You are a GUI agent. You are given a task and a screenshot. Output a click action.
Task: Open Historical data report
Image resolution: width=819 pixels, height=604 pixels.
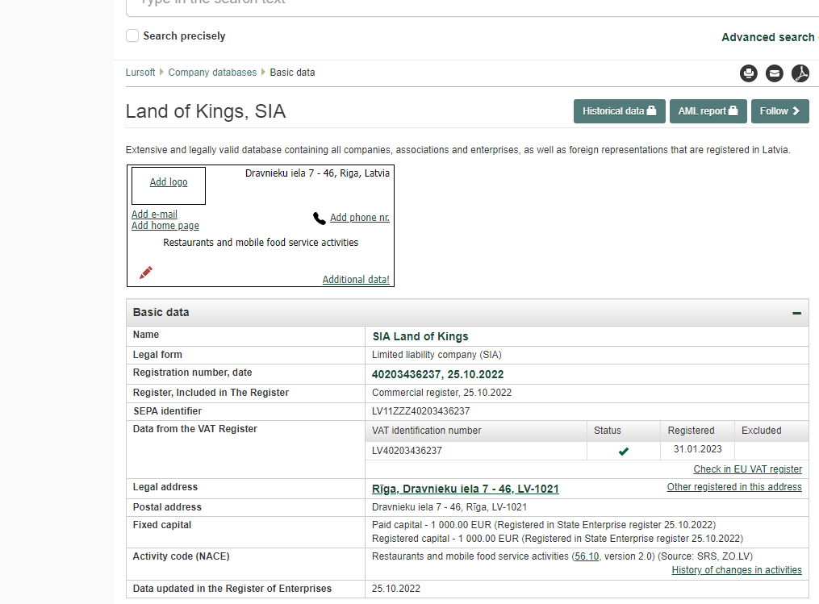[620, 111]
